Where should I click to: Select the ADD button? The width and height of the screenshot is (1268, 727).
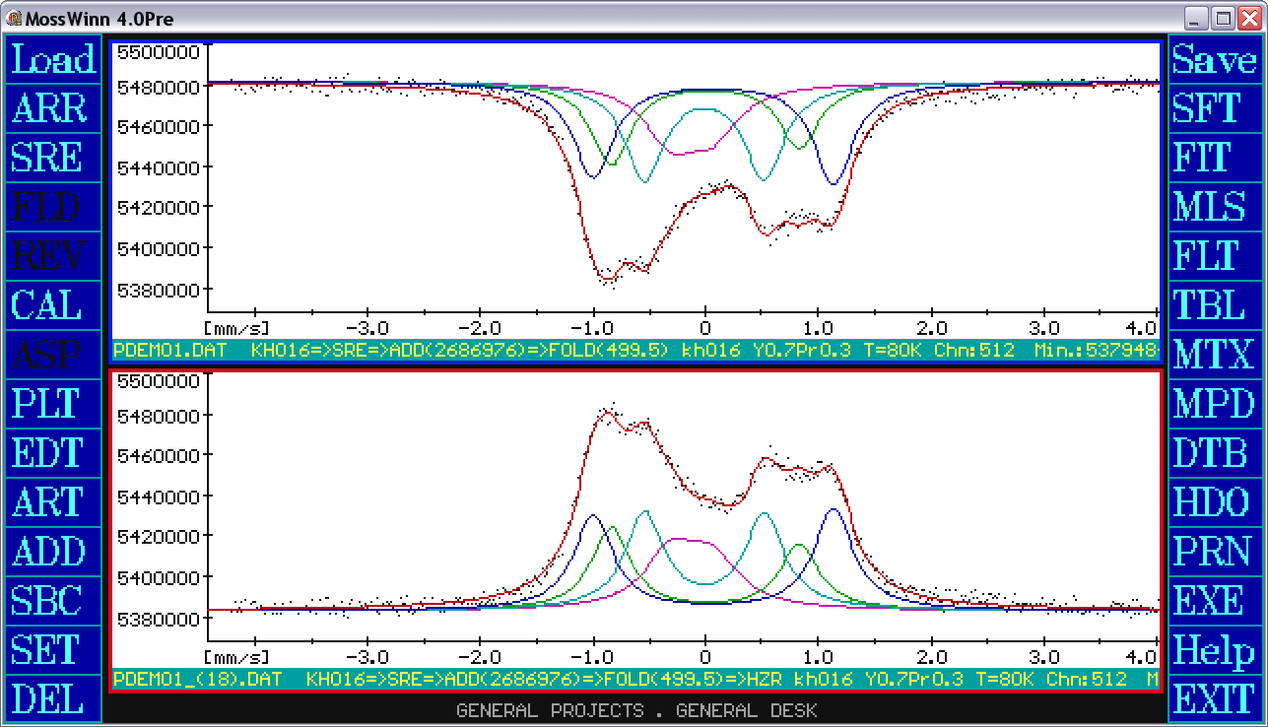[x=53, y=552]
